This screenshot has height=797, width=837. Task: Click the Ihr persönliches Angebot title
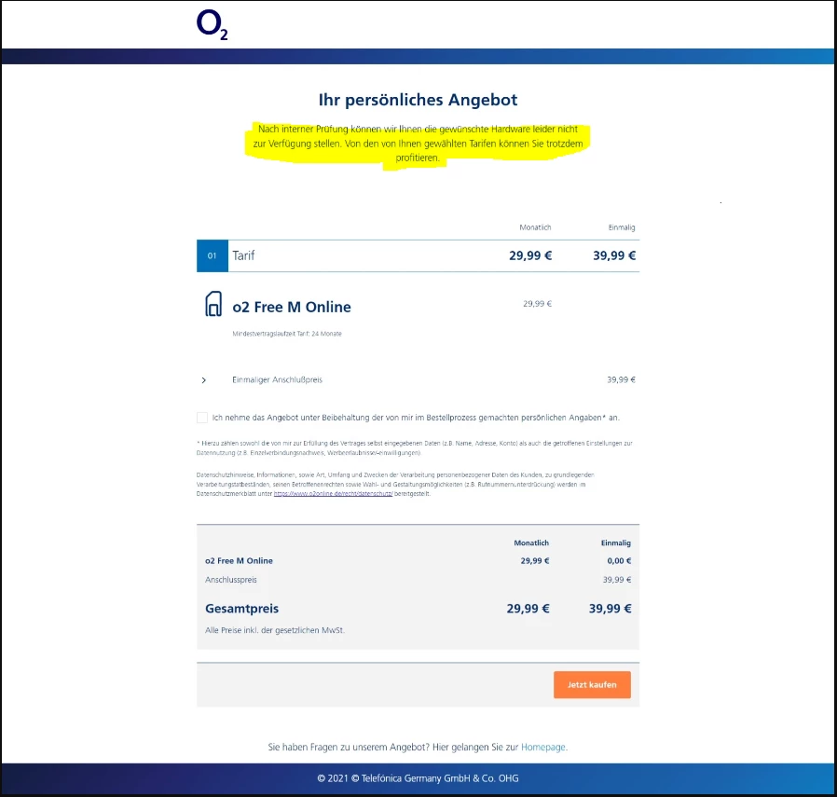[418, 100]
